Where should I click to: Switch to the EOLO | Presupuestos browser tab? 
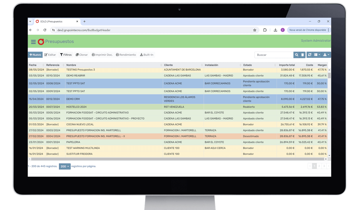55,21
